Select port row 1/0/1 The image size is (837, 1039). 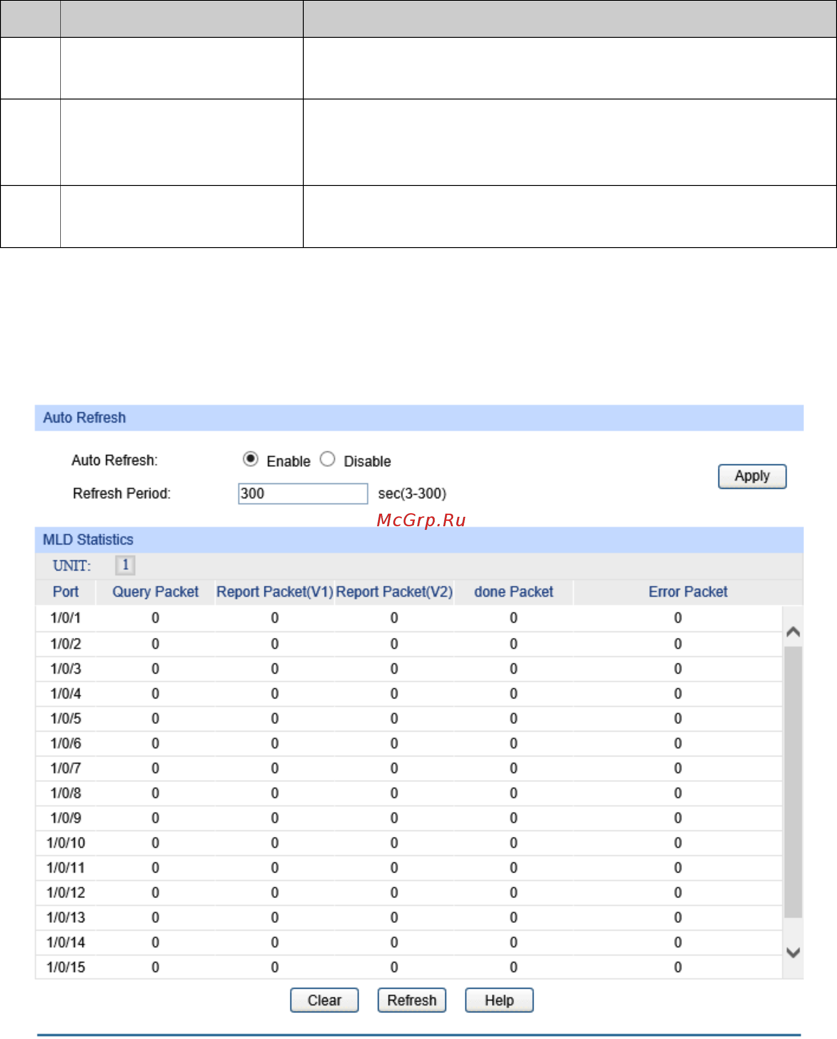pyautogui.click(x=409, y=618)
